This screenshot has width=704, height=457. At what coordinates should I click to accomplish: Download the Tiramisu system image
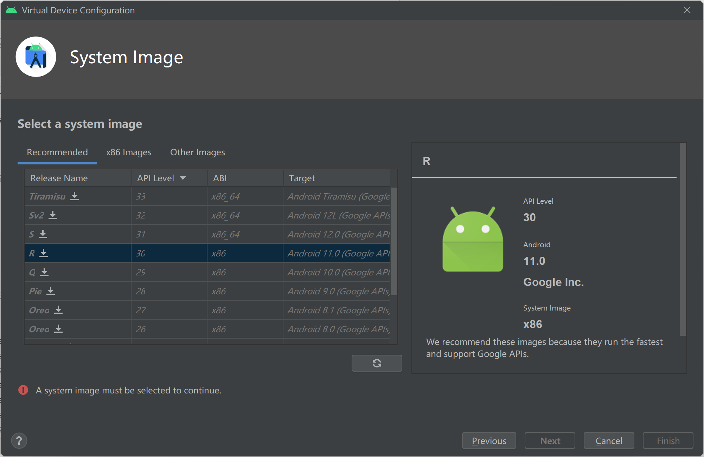(x=74, y=196)
